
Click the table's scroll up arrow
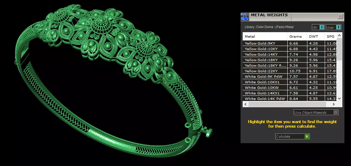(x=339, y=35)
